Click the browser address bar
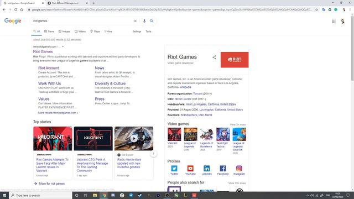354x199 pixels. pyautogui.click(x=171, y=10)
